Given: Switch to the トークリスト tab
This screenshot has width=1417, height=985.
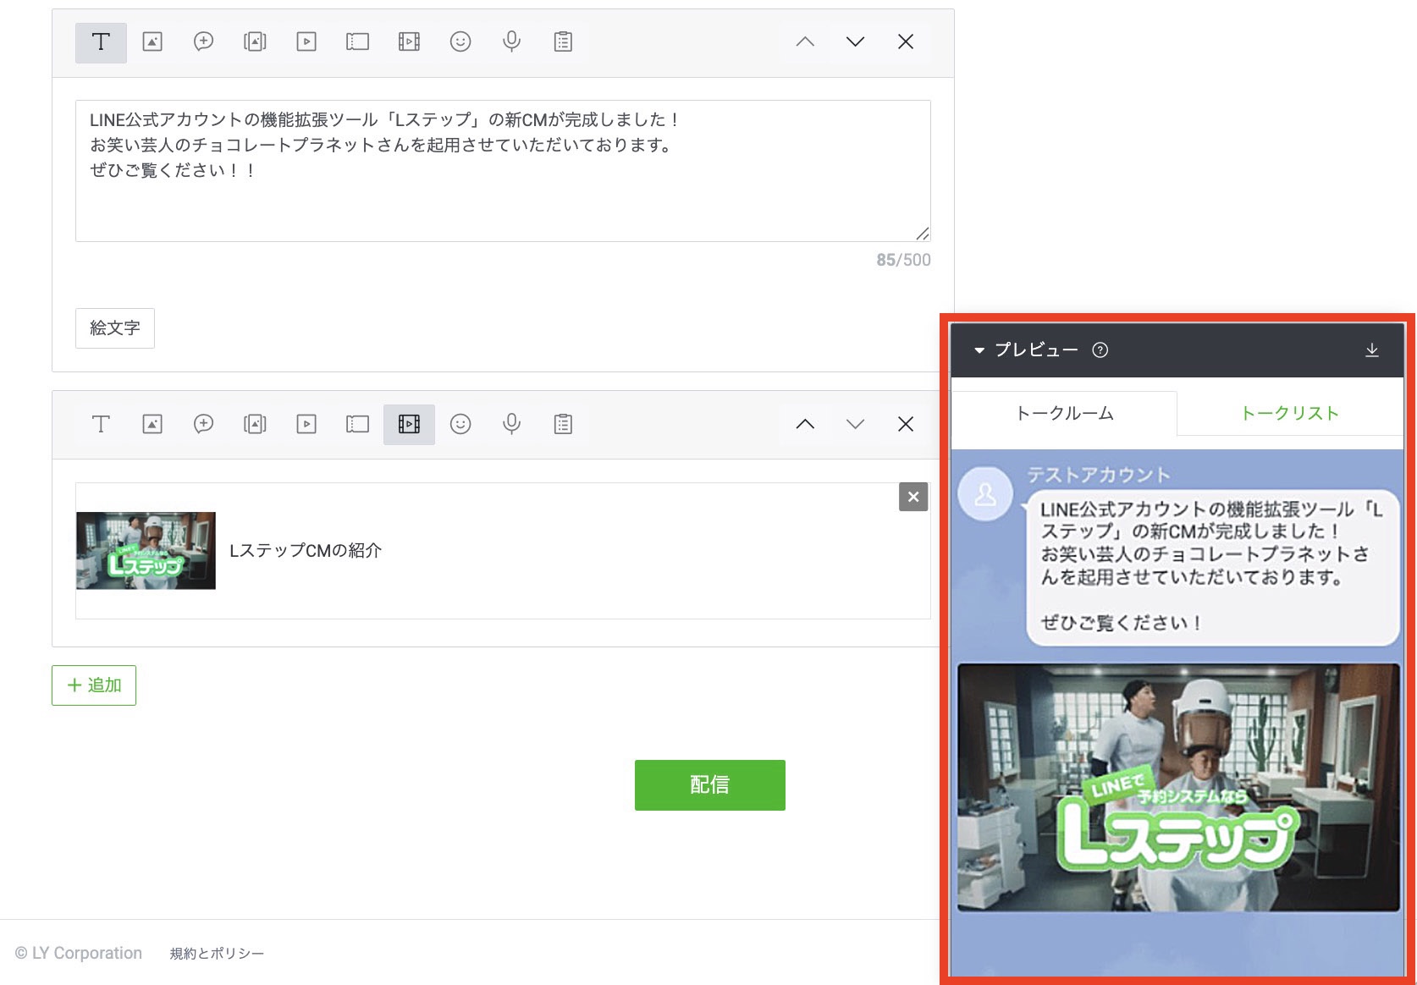Looking at the screenshot, I should [1289, 414].
